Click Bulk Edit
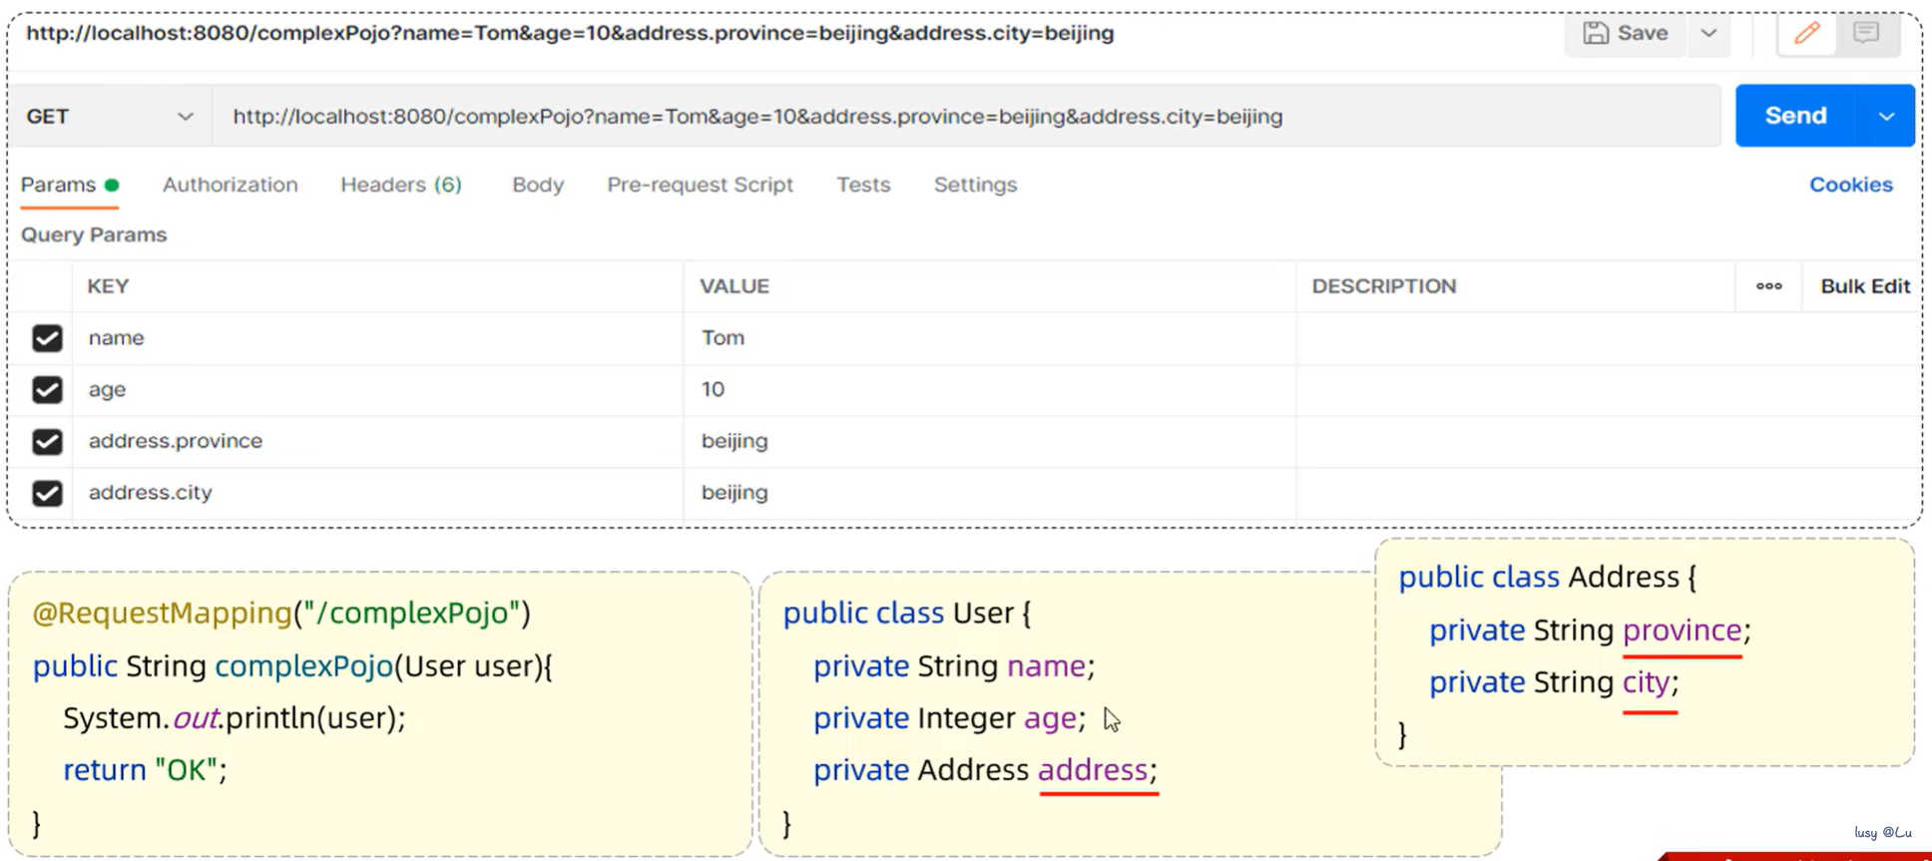The width and height of the screenshot is (1932, 861). [x=1864, y=286]
